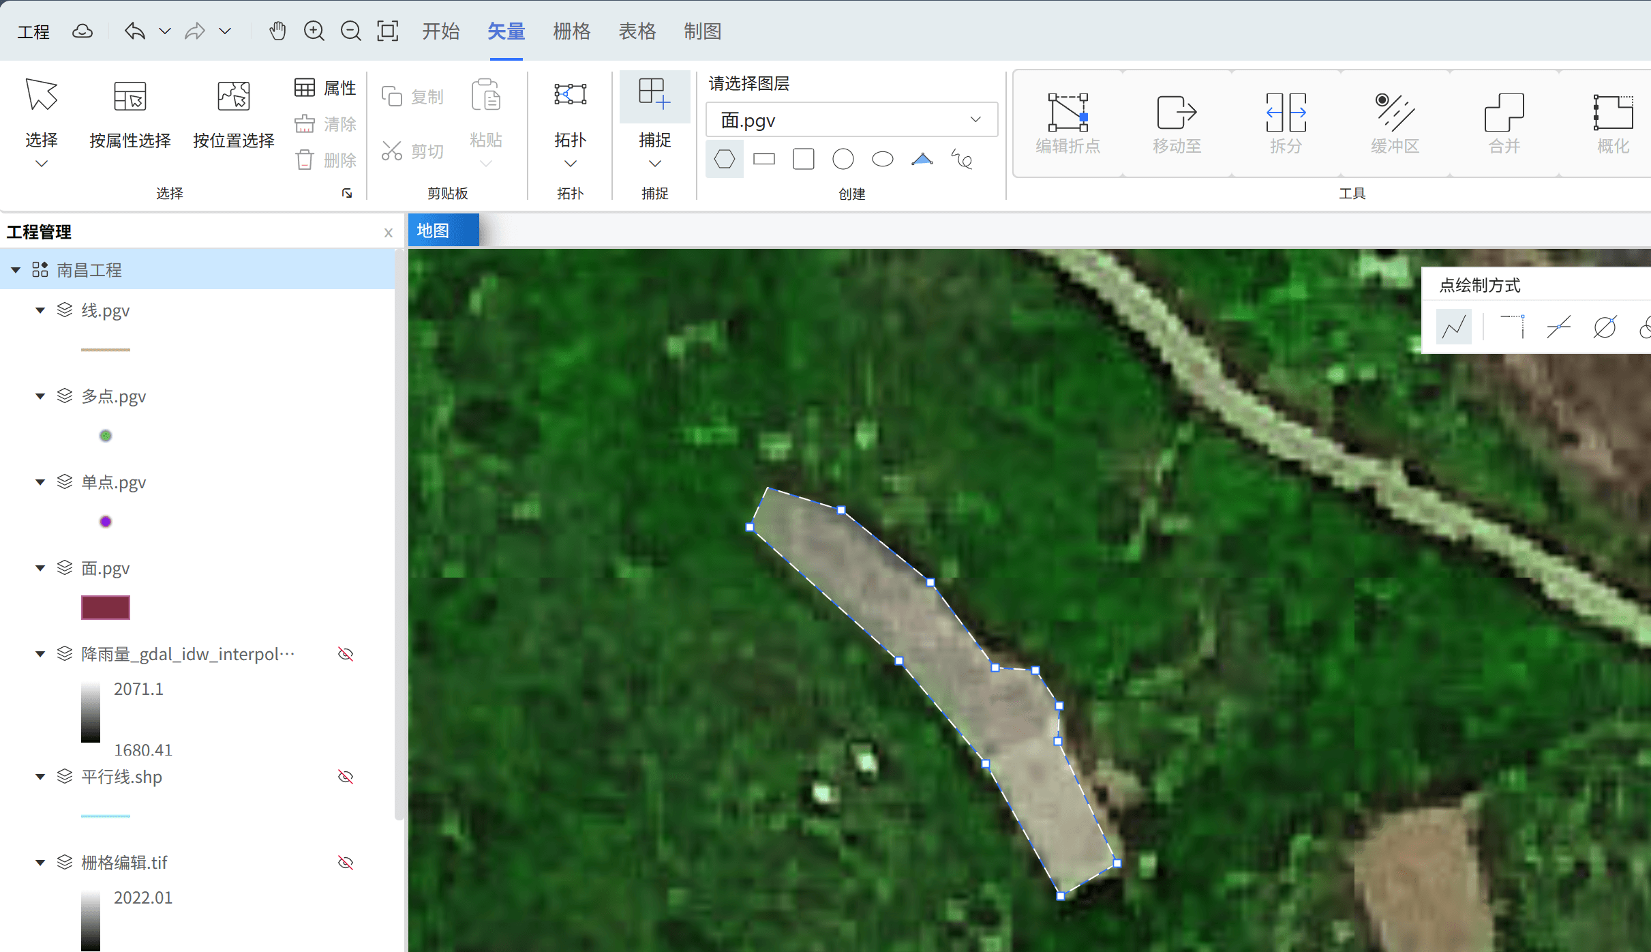Click the full extent view icon

tap(387, 31)
